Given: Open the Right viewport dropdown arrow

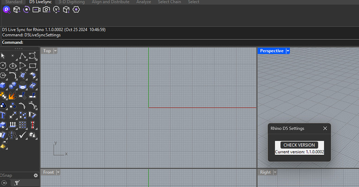Looking at the screenshot, I should pyautogui.click(x=275, y=172).
